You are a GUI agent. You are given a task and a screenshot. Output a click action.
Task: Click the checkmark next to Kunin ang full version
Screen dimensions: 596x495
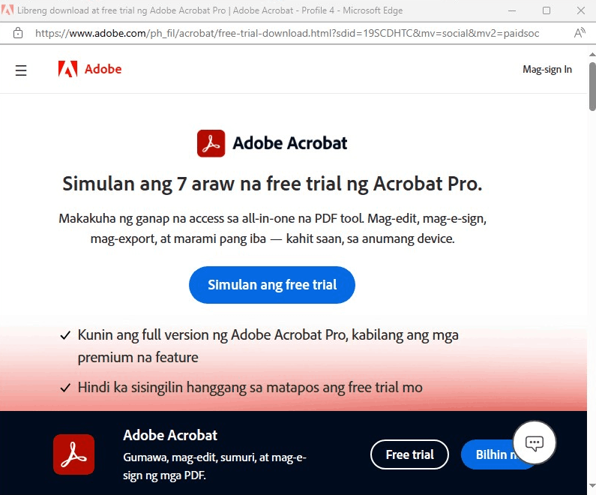click(x=65, y=335)
